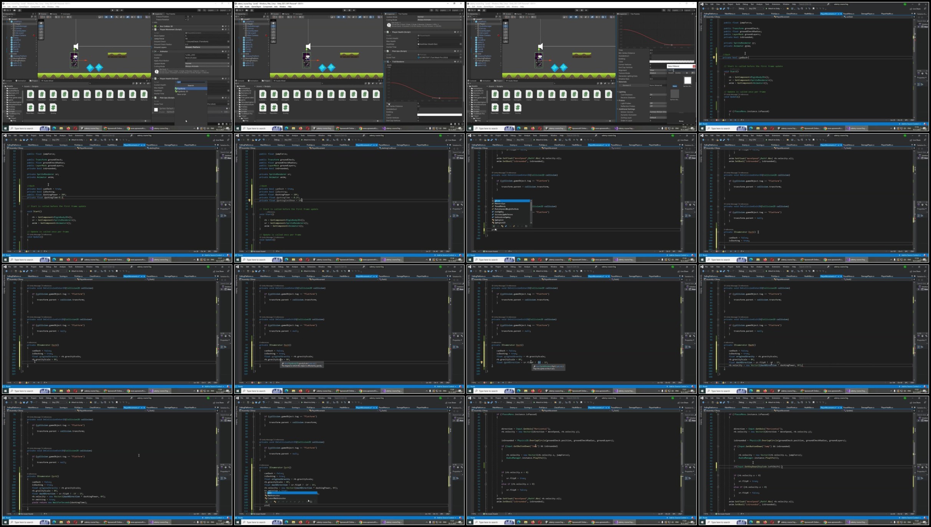Toggle the Player Movement (Script) enabled checkbox
The height and width of the screenshot is (527, 931).
(158, 30)
